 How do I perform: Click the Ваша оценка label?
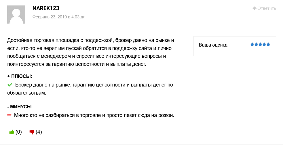pos(213,45)
